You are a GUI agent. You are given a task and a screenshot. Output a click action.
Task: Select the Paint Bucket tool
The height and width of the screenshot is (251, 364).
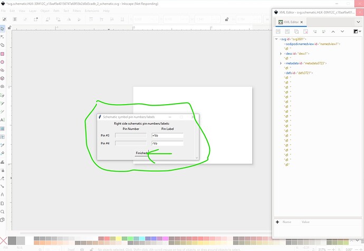pyautogui.click(x=2, y=153)
